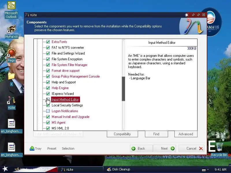
Task: Toggle the MS Agent checkbox
Action: pos(48,123)
